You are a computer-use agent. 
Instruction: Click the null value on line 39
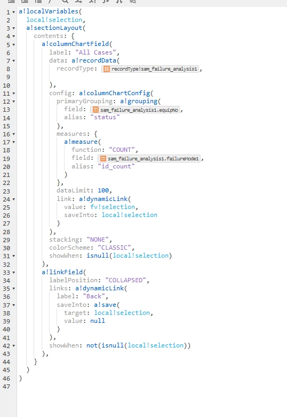[x=98, y=321]
